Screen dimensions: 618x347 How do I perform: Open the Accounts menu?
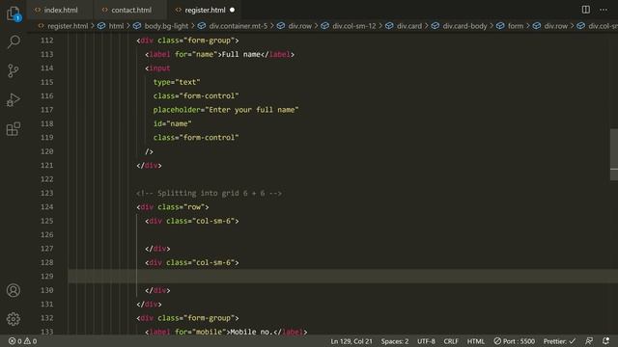point(14,290)
